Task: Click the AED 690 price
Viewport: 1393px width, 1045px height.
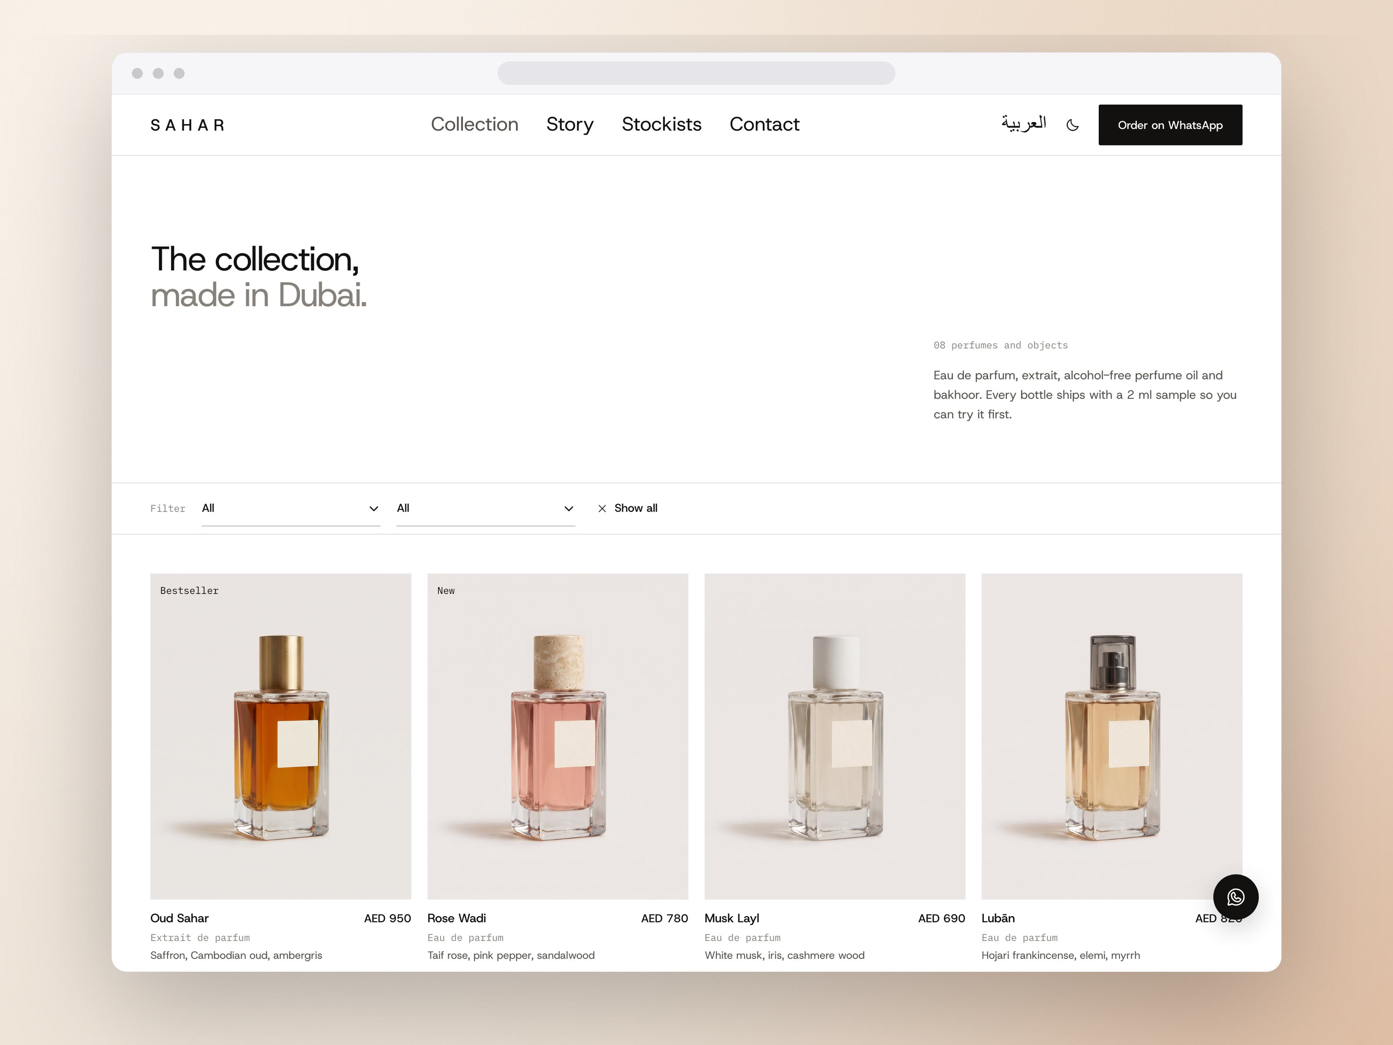Action: [x=942, y=918]
